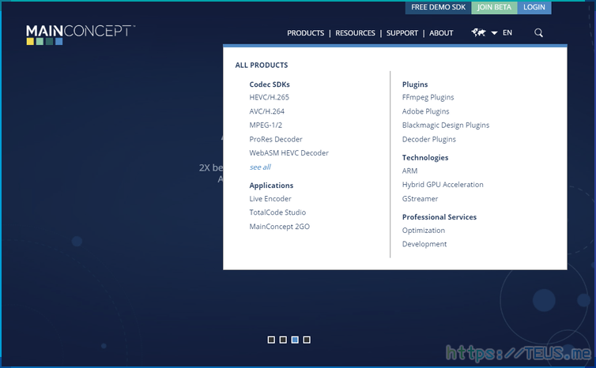
Task: Click the MainConcept logo
Action: point(80,35)
